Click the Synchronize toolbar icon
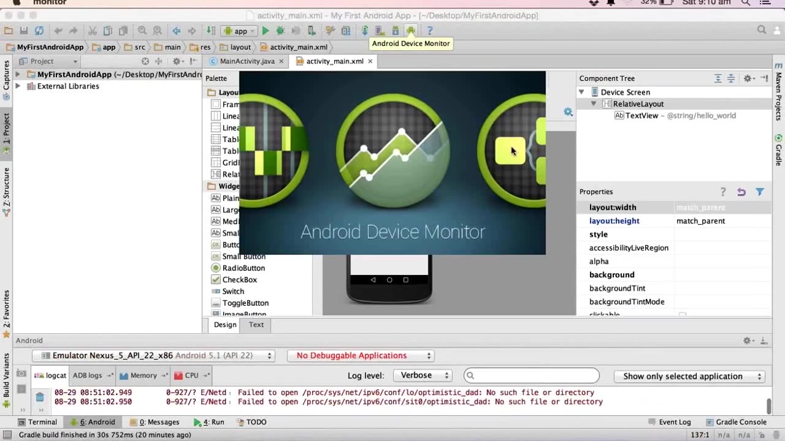The height and width of the screenshot is (441, 785). (39, 31)
